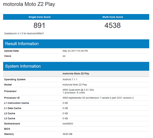Click the Geekbench 4.1.0 for Android ARMv7 text

click(x=24, y=33)
